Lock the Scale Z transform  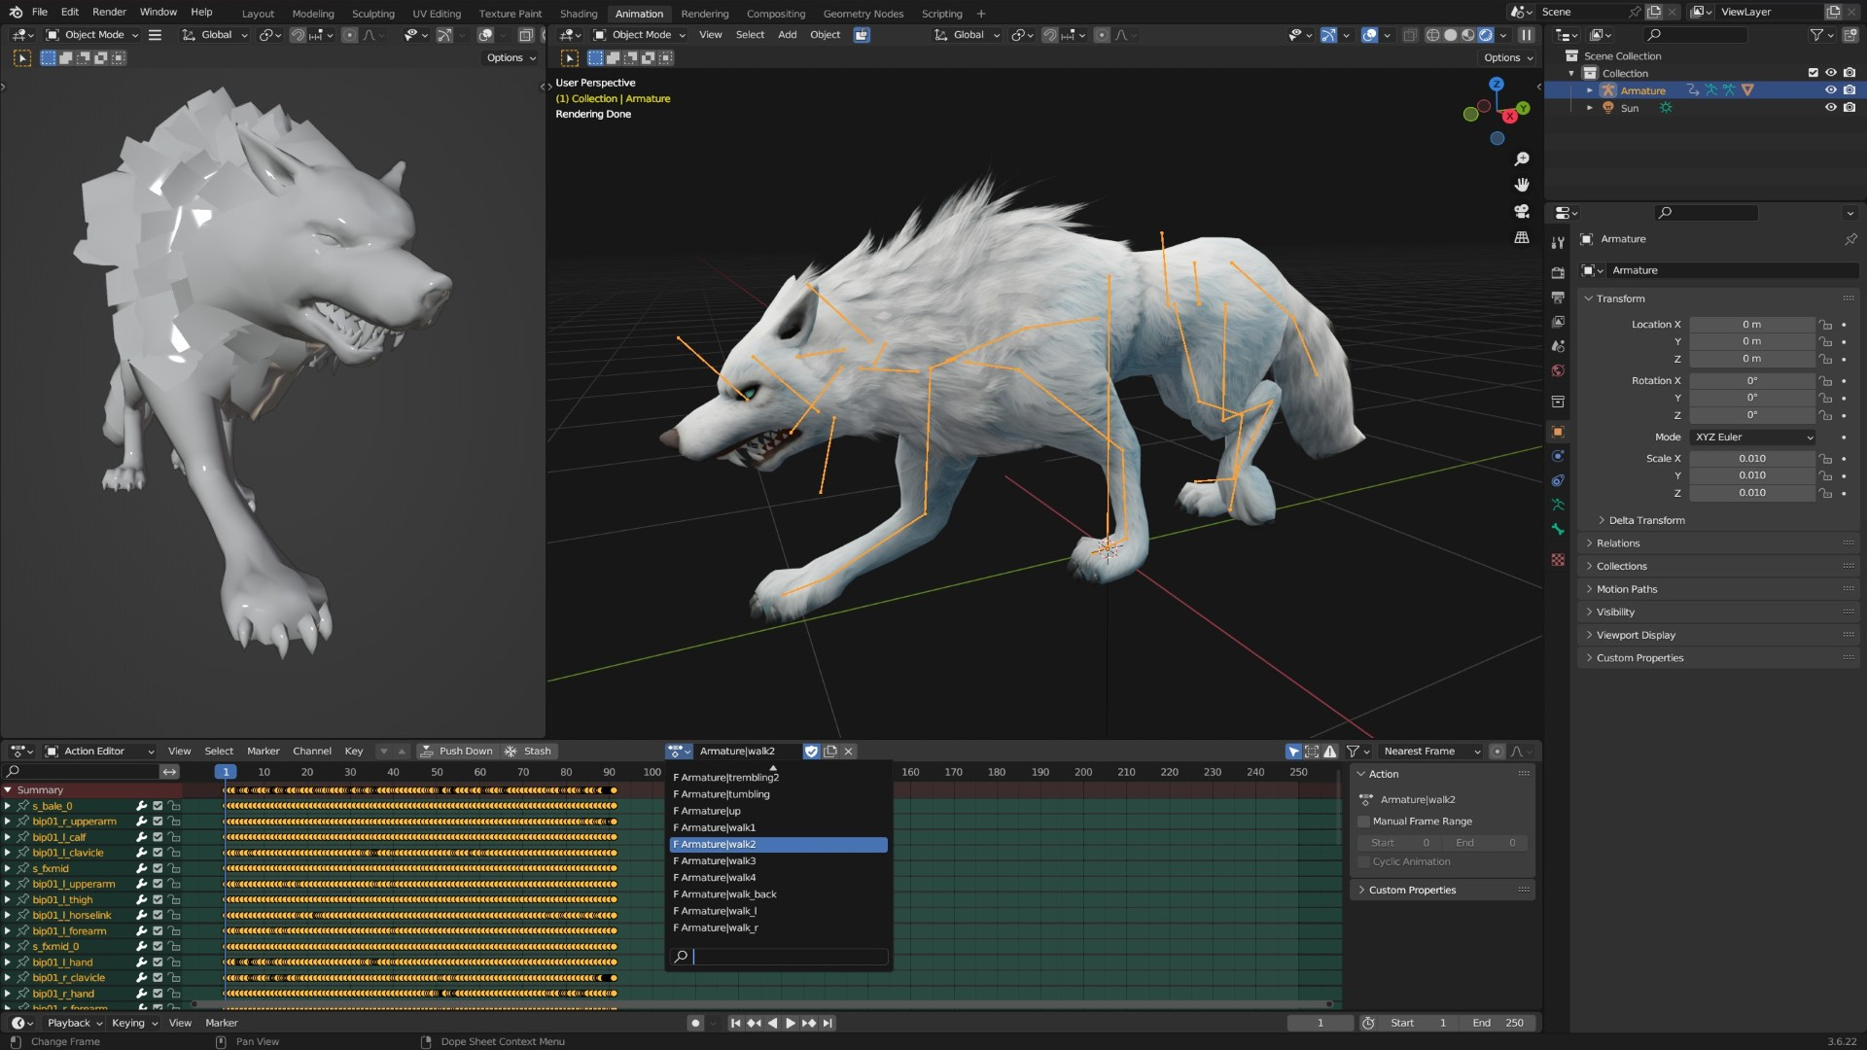(x=1826, y=493)
